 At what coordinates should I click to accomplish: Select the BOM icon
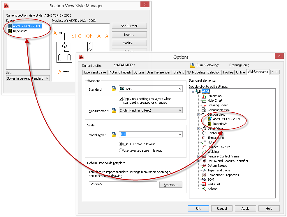click(204, 180)
